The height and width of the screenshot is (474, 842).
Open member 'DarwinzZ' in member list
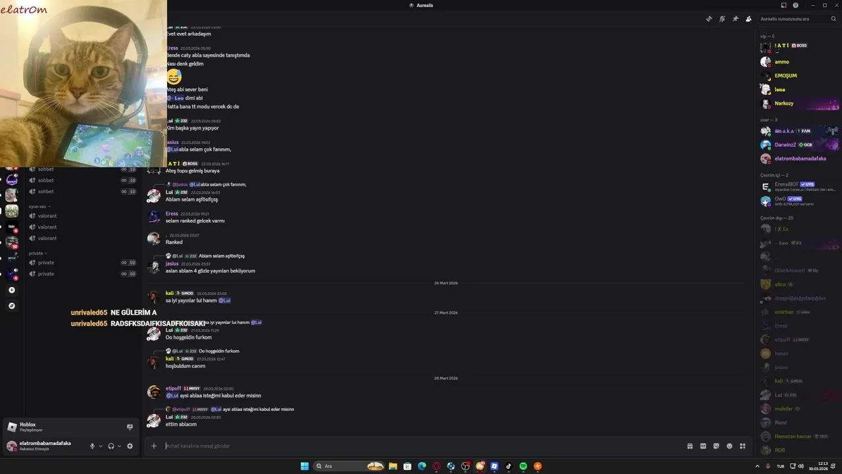pos(799,145)
